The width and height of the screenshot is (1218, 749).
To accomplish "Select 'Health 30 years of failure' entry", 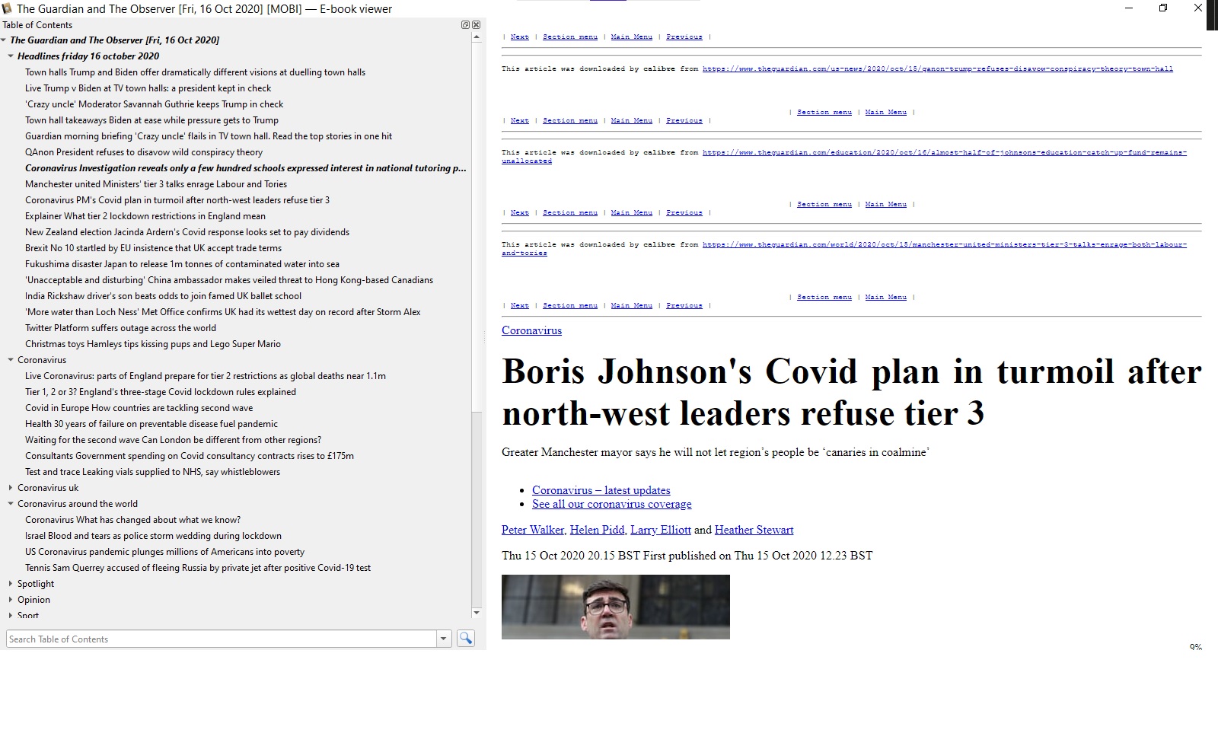I will [x=151, y=424].
